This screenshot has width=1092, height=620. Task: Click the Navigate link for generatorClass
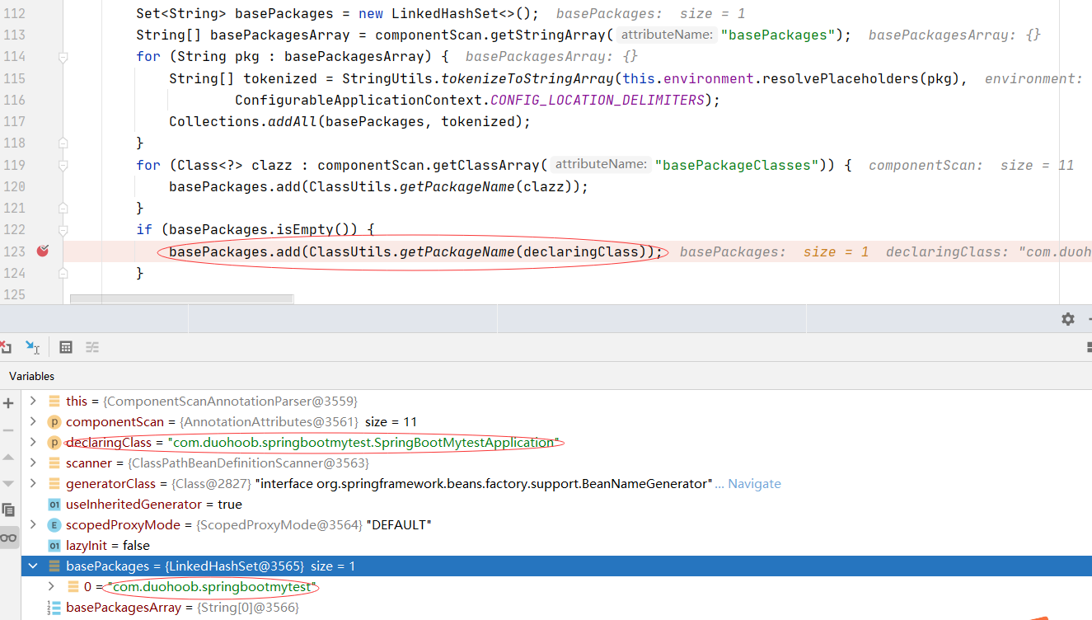pyautogui.click(x=754, y=484)
